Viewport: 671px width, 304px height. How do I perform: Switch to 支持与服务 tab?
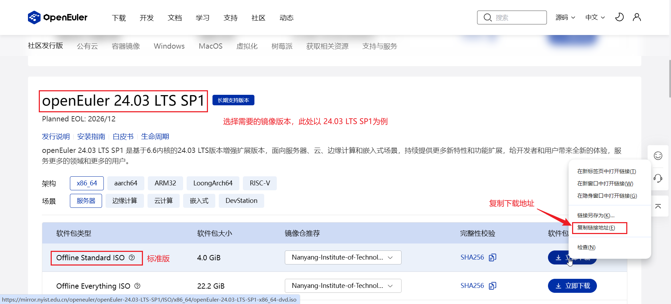[x=380, y=46]
